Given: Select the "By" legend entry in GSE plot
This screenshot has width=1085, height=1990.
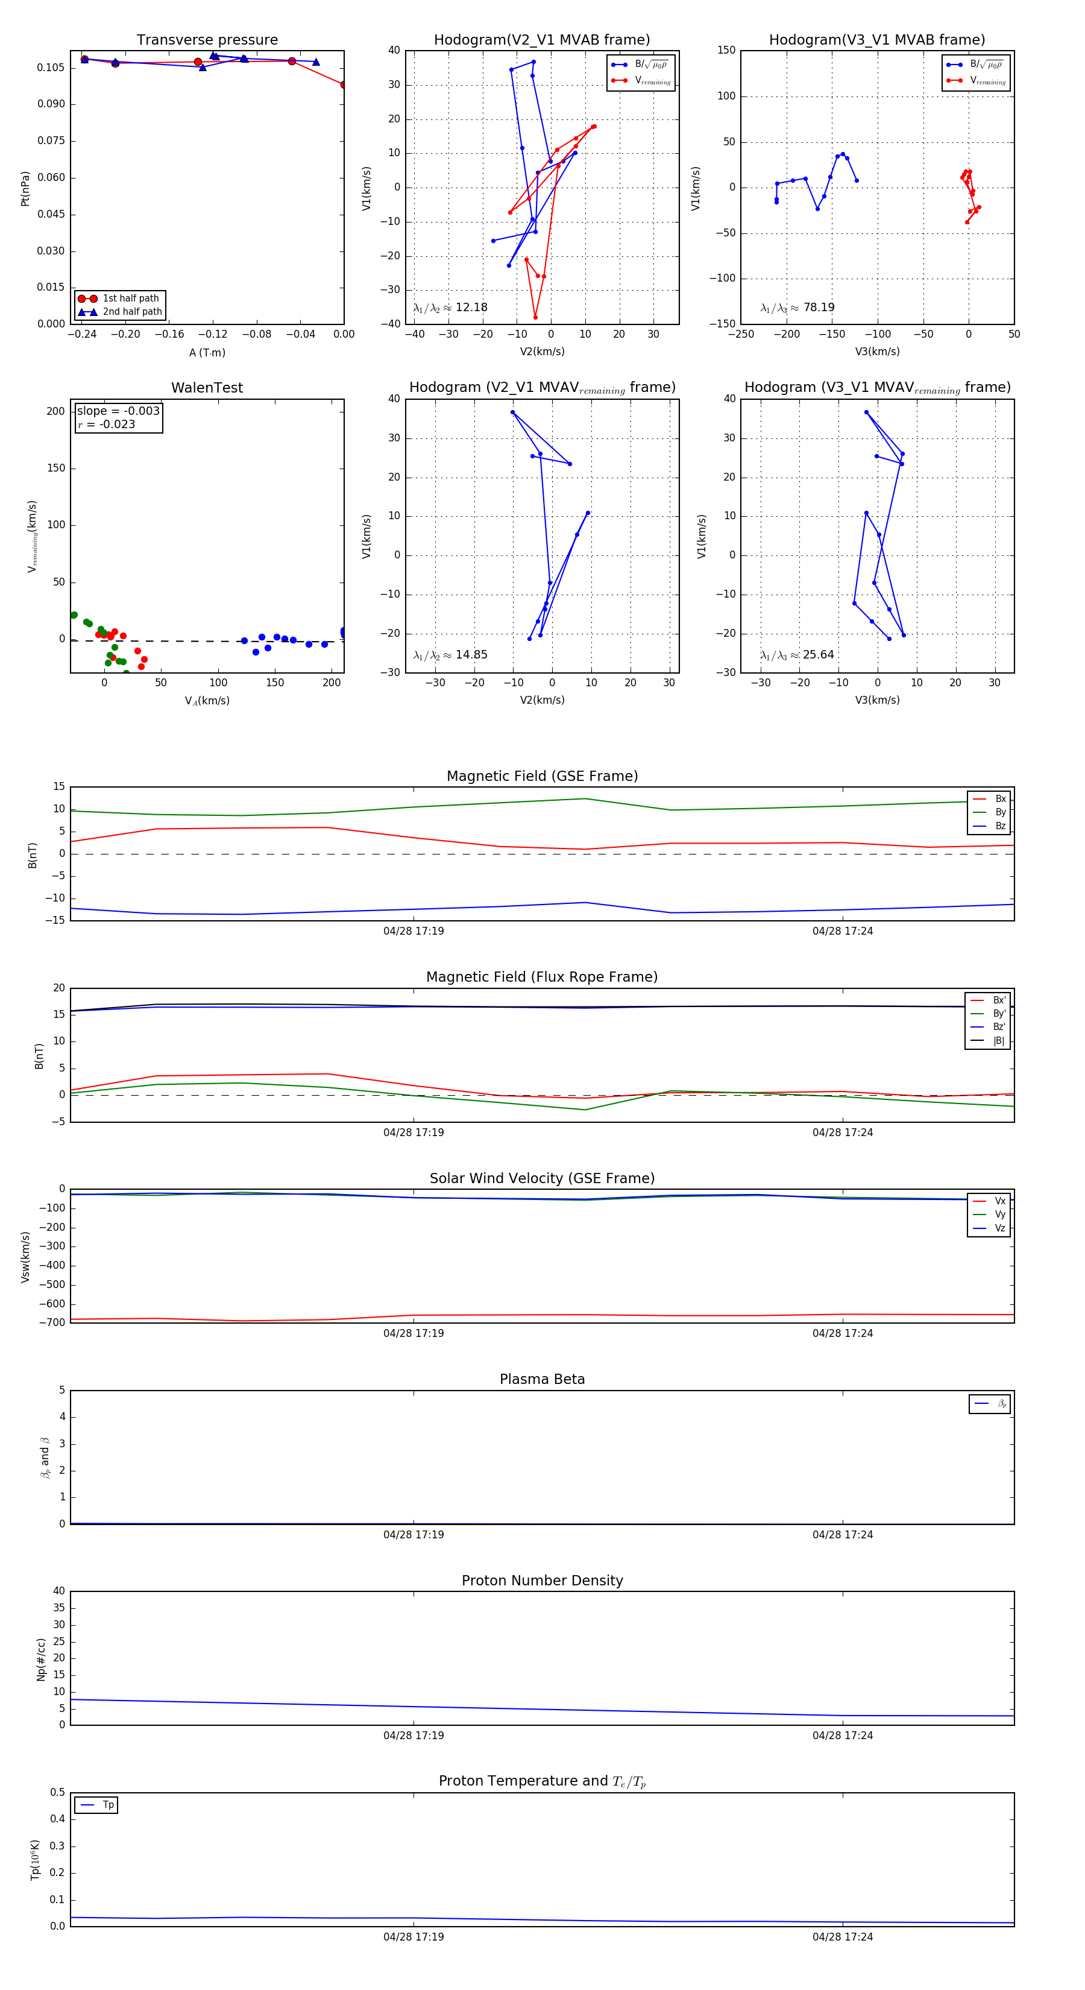Looking at the screenshot, I should coord(989,813).
